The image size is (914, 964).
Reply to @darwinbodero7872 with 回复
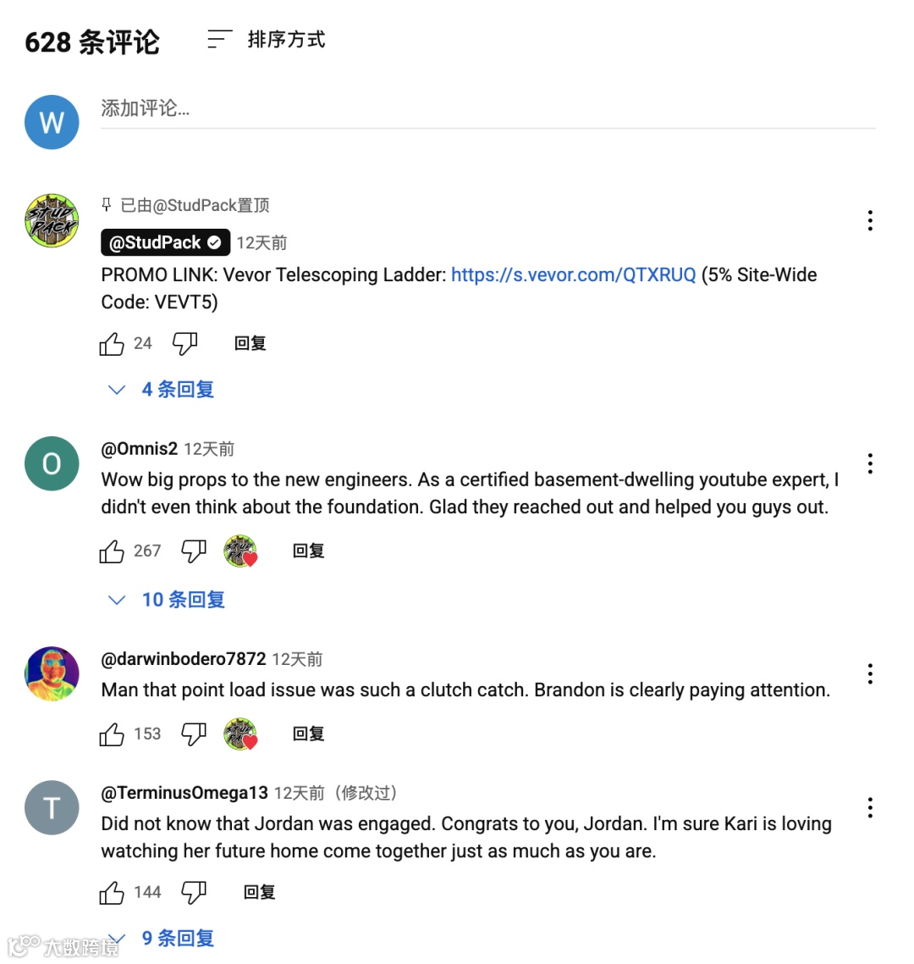[308, 734]
